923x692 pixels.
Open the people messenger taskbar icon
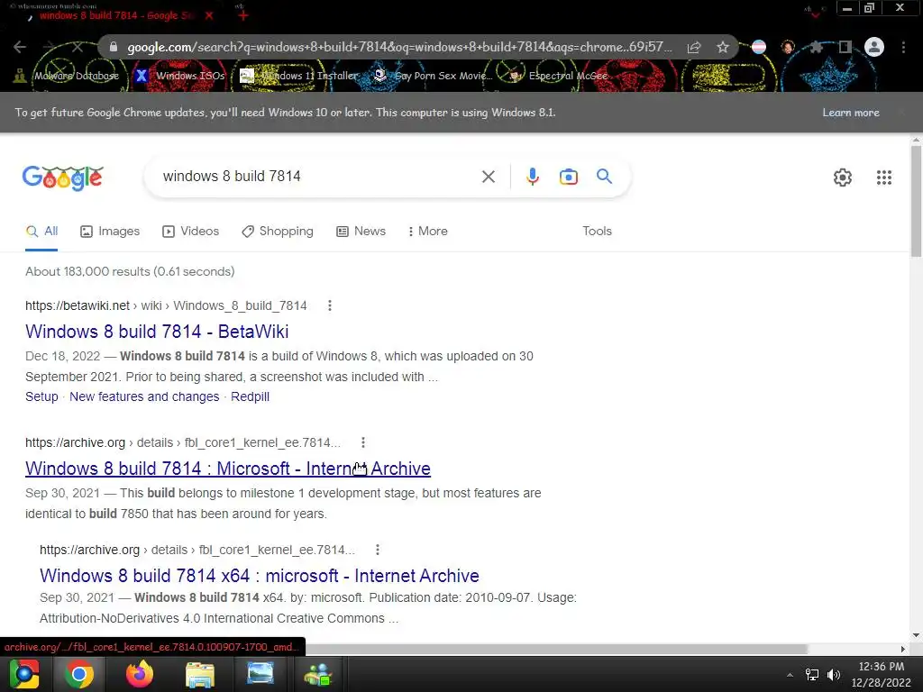point(318,675)
